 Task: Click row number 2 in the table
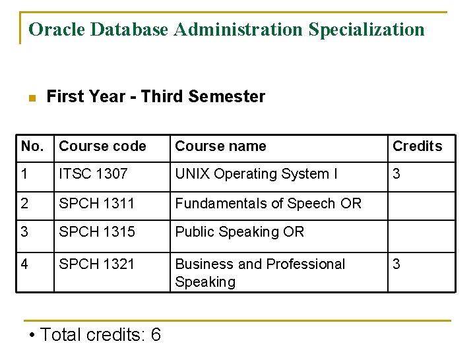pyautogui.click(x=25, y=204)
